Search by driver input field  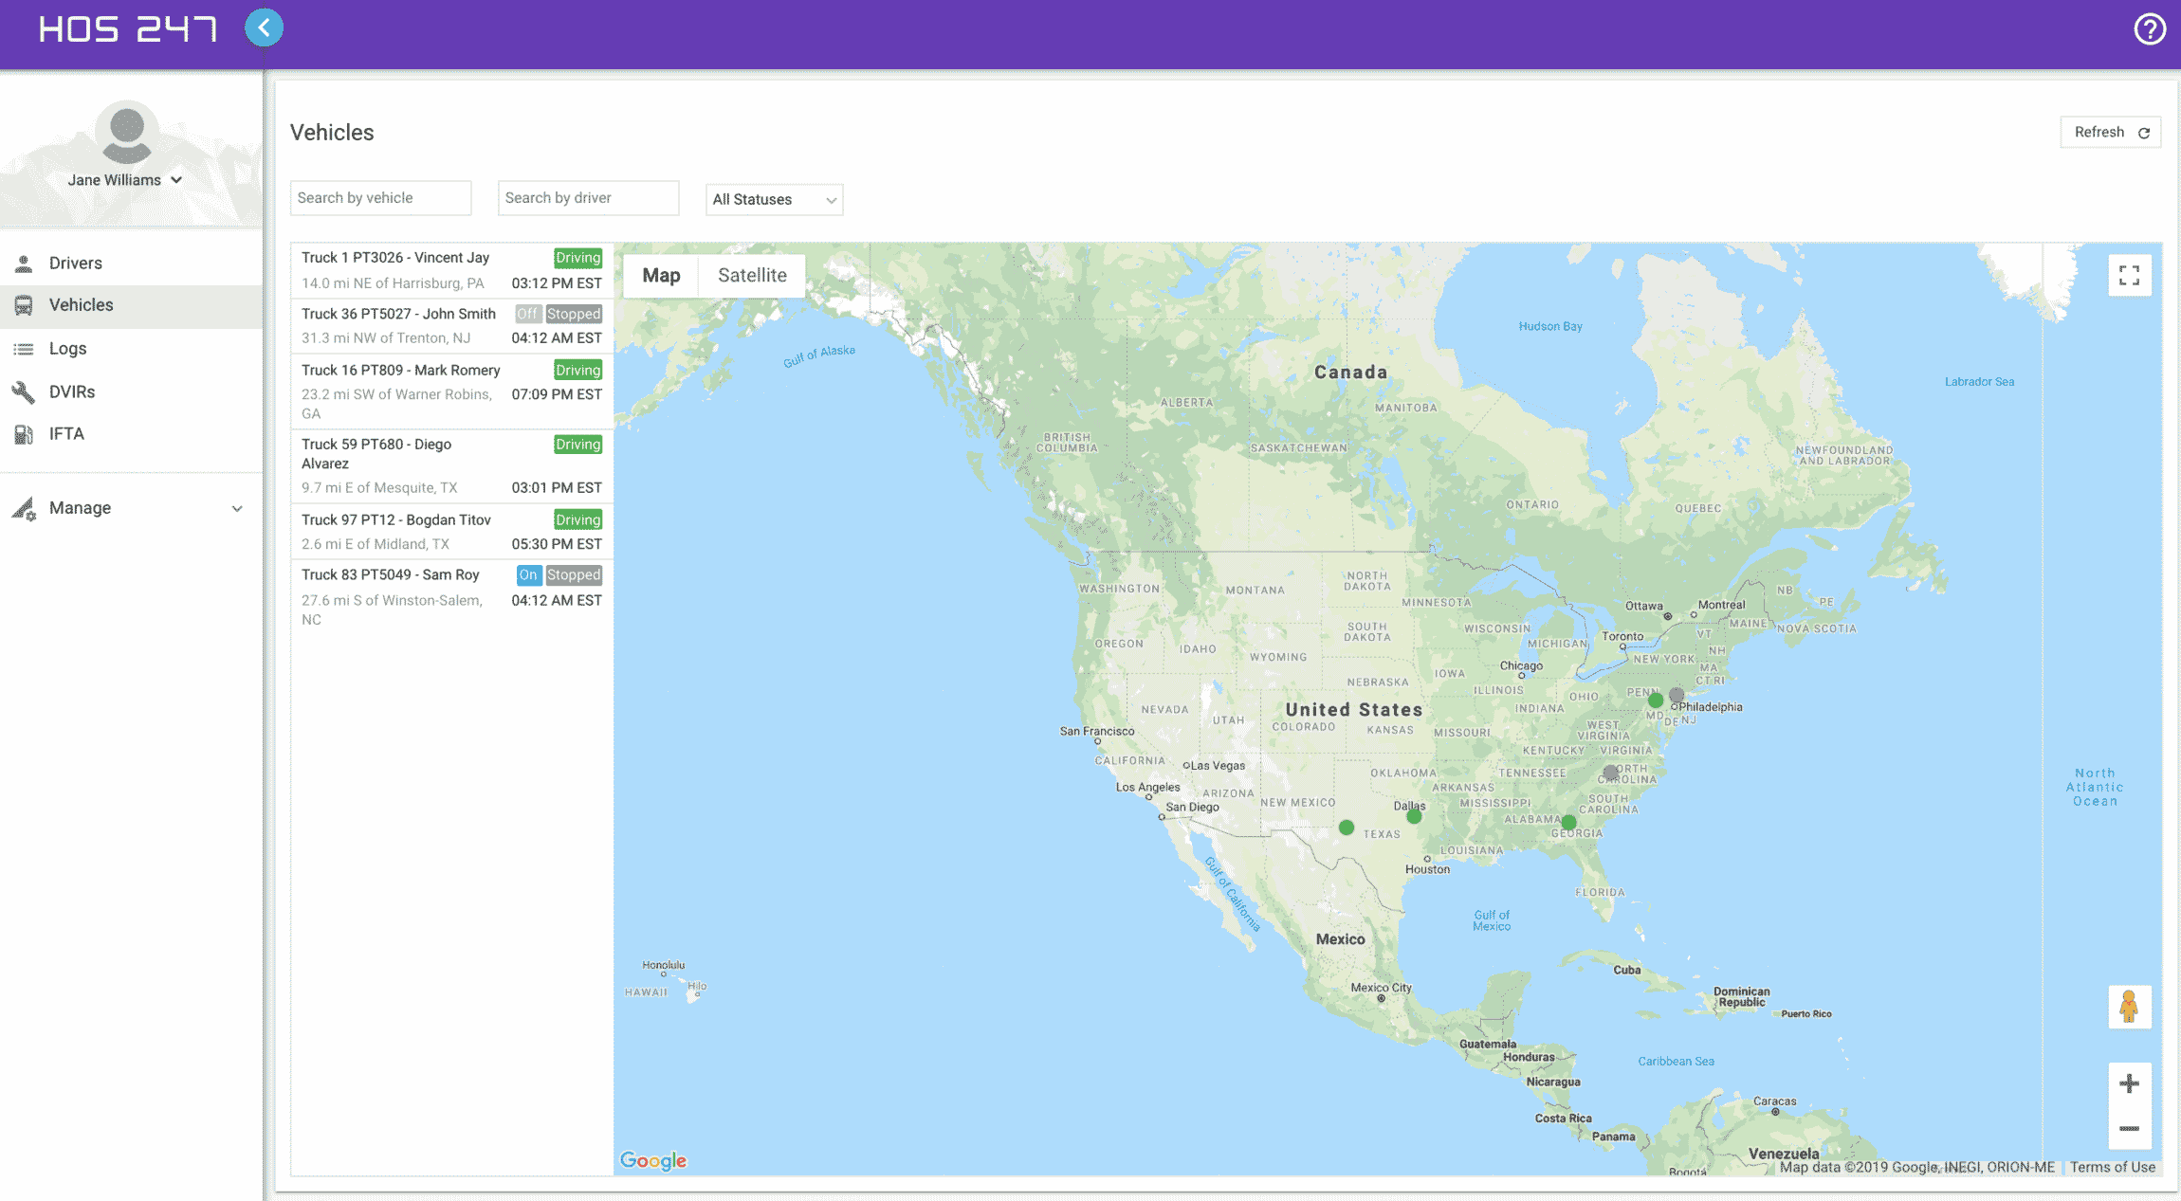coord(587,197)
